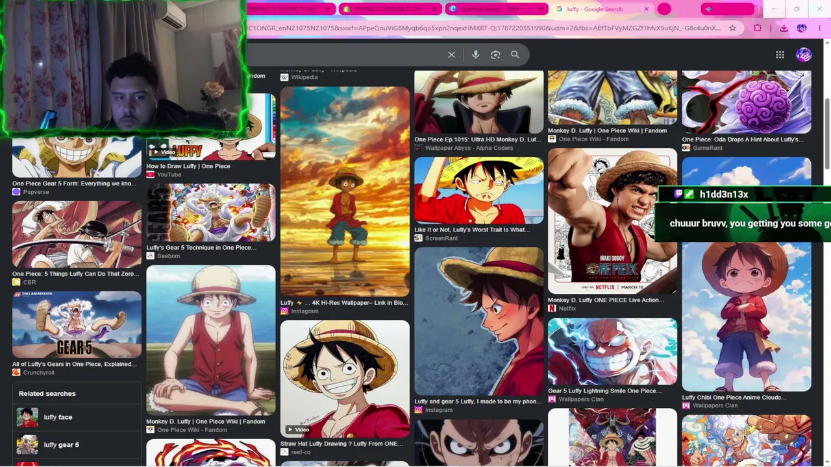Open the Luffy Chibi anime clouds image
This screenshot has height=467, width=831.
coord(747,317)
